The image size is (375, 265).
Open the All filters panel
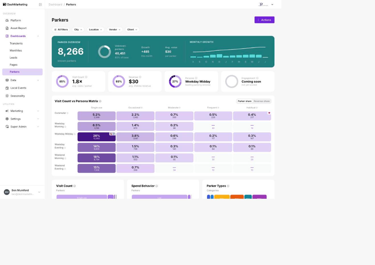pyautogui.click(x=61, y=30)
